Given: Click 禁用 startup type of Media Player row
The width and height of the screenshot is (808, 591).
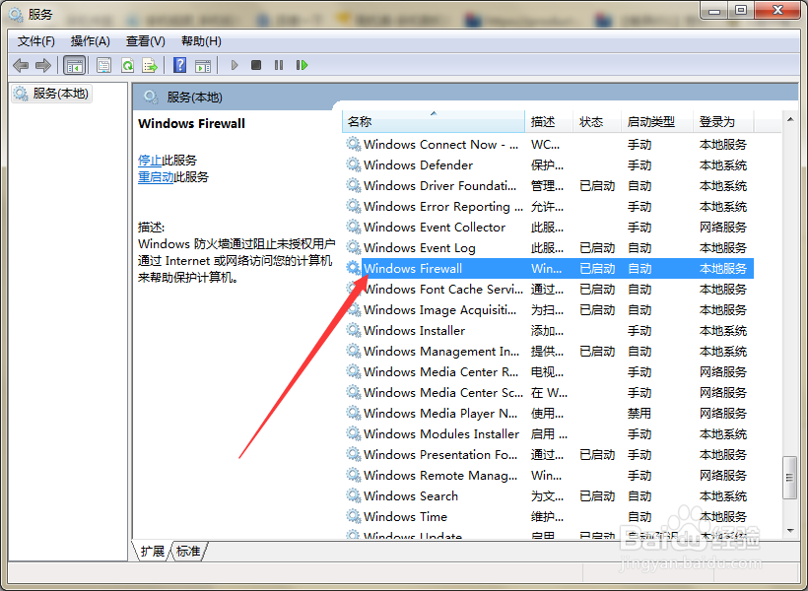Looking at the screenshot, I should [640, 414].
